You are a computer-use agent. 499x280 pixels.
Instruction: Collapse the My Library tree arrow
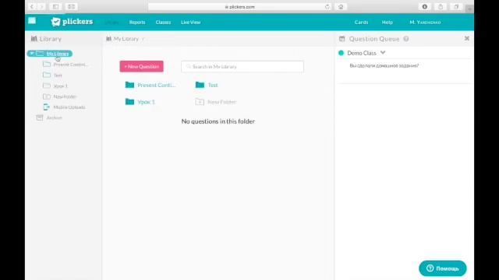[32, 54]
